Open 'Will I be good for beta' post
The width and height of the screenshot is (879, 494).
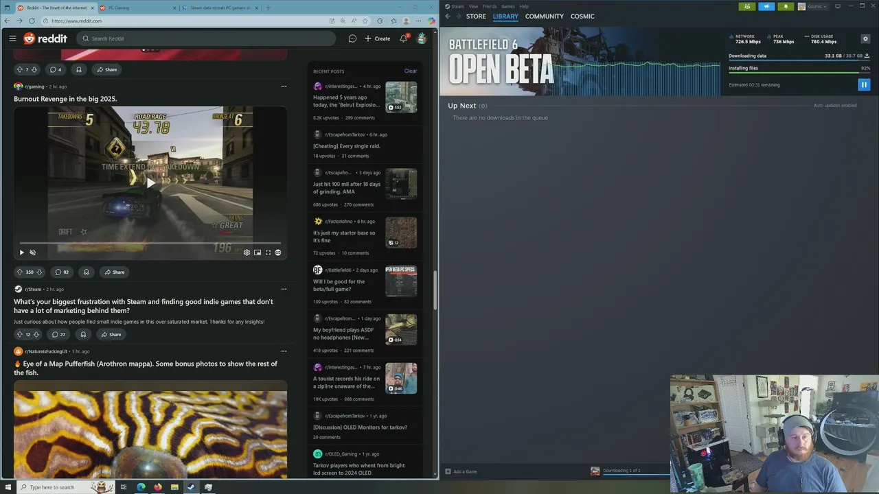click(x=339, y=285)
